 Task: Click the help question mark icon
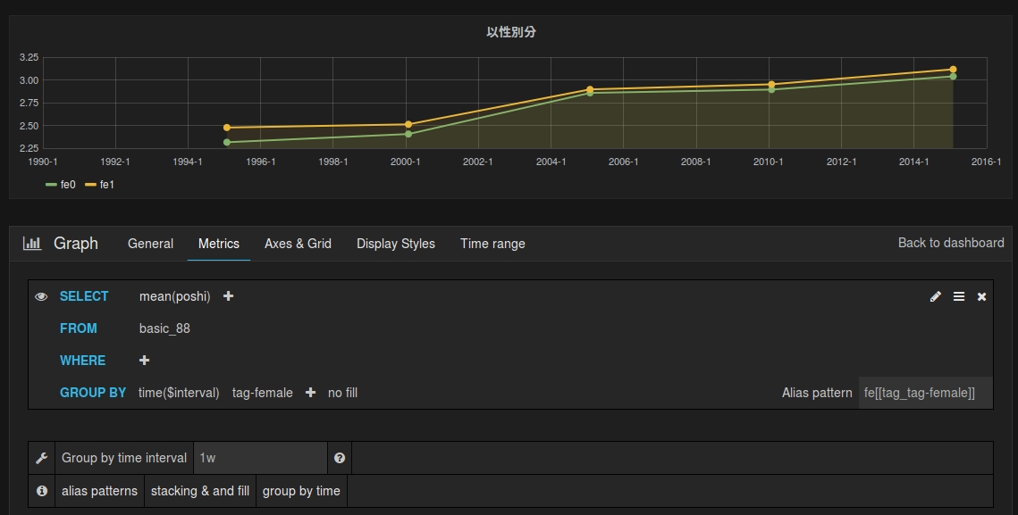click(x=340, y=458)
